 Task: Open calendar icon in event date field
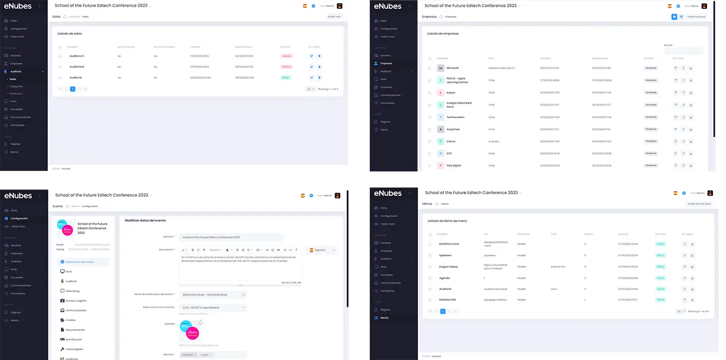[243, 295]
